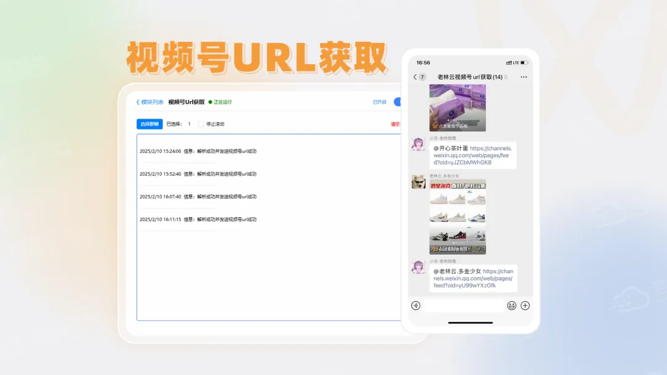Select the 15:52:40 log entry
667x375 pixels.
tap(198, 174)
